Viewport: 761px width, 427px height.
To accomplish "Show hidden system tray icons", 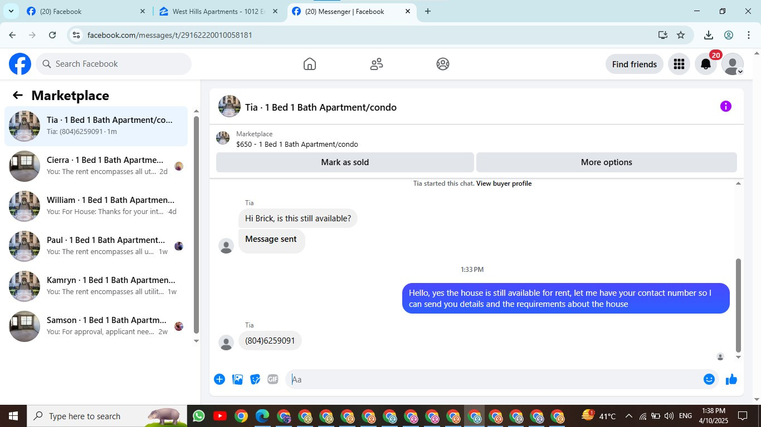I will point(629,416).
